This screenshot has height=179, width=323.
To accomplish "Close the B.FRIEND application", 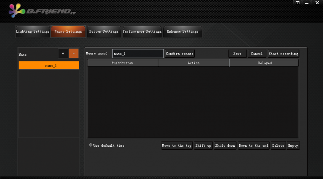I will click(317, 3).
